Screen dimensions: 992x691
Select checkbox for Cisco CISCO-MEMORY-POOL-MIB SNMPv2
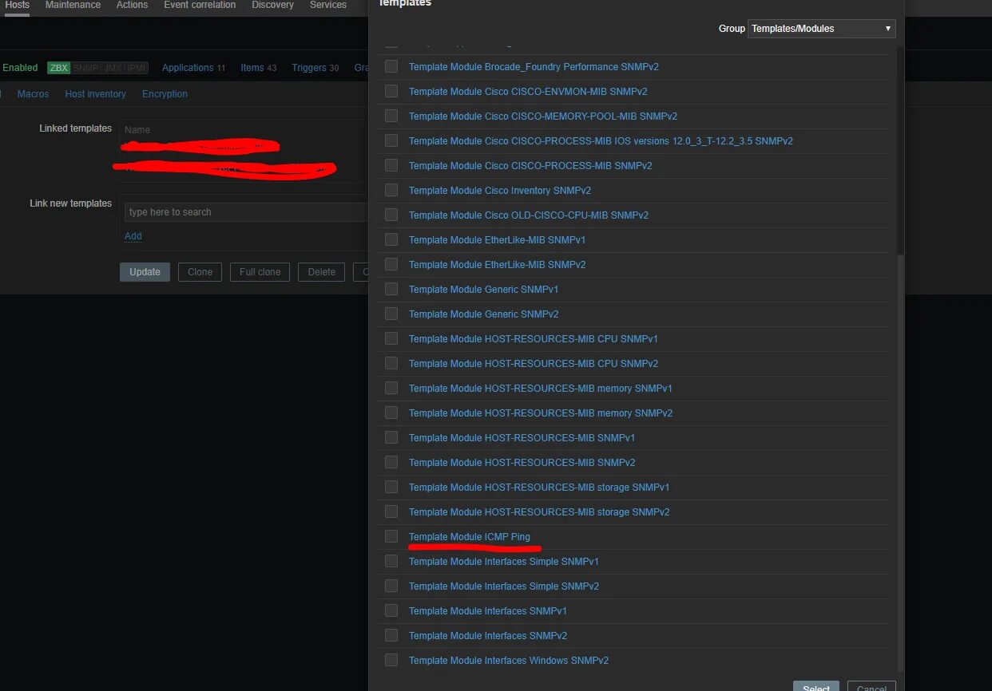(x=391, y=116)
